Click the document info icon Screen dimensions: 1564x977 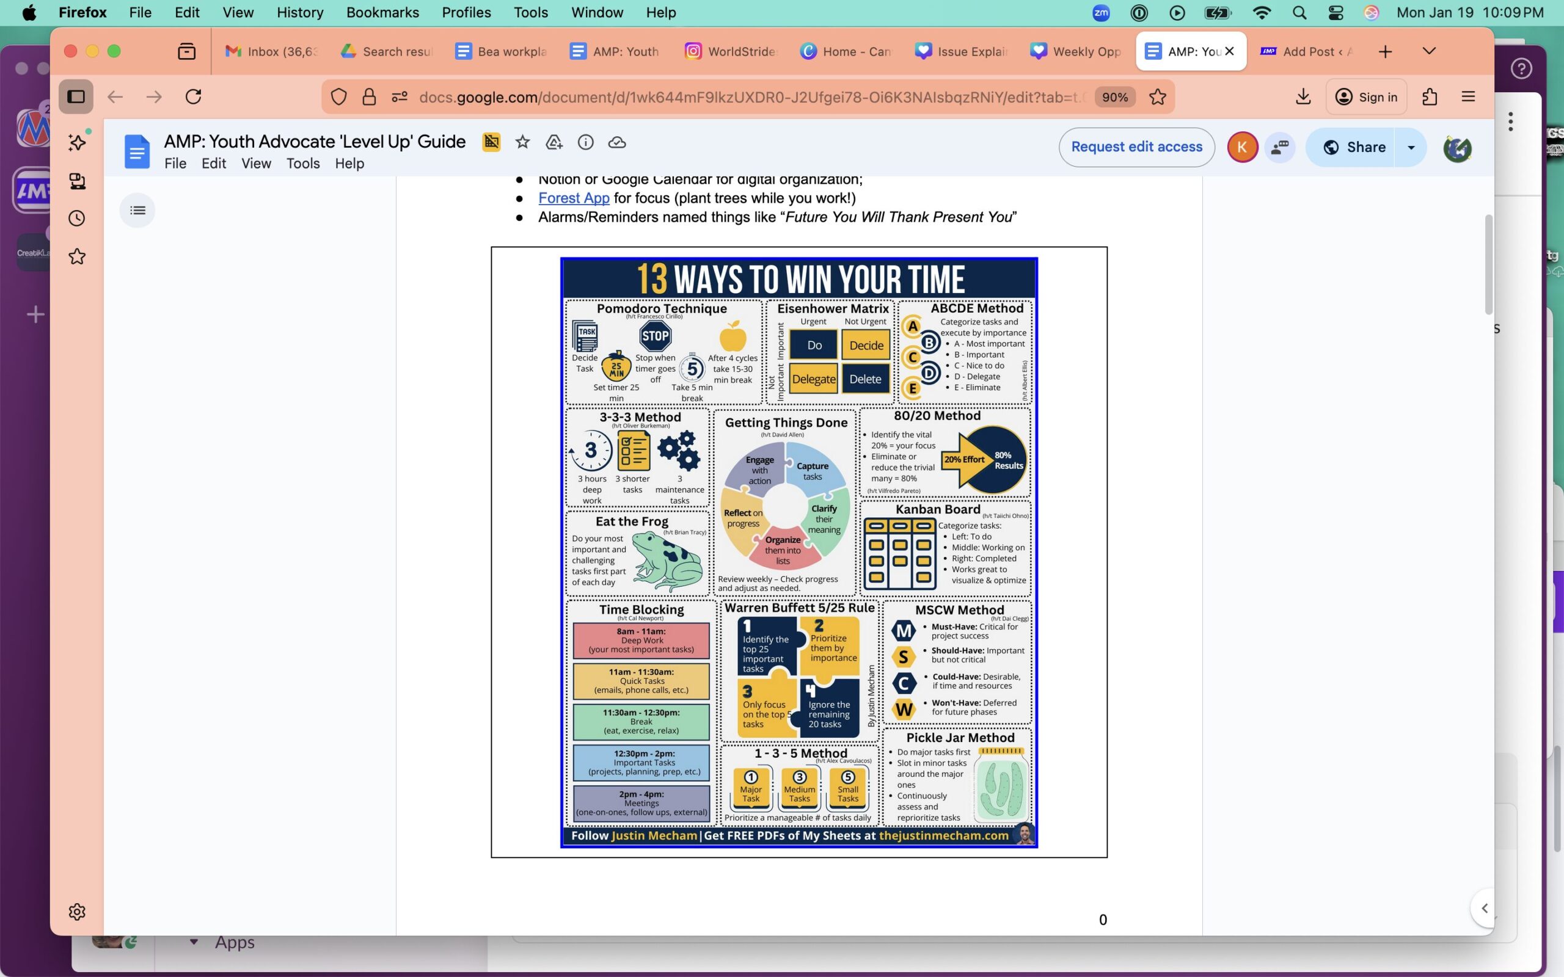point(585,142)
